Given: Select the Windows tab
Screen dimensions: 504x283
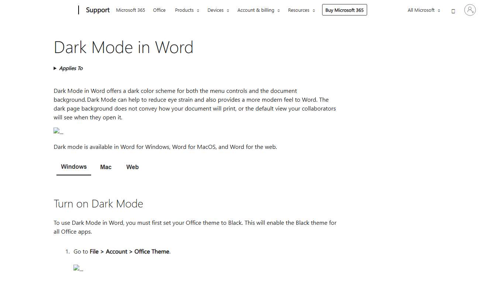Looking at the screenshot, I should click(x=73, y=167).
